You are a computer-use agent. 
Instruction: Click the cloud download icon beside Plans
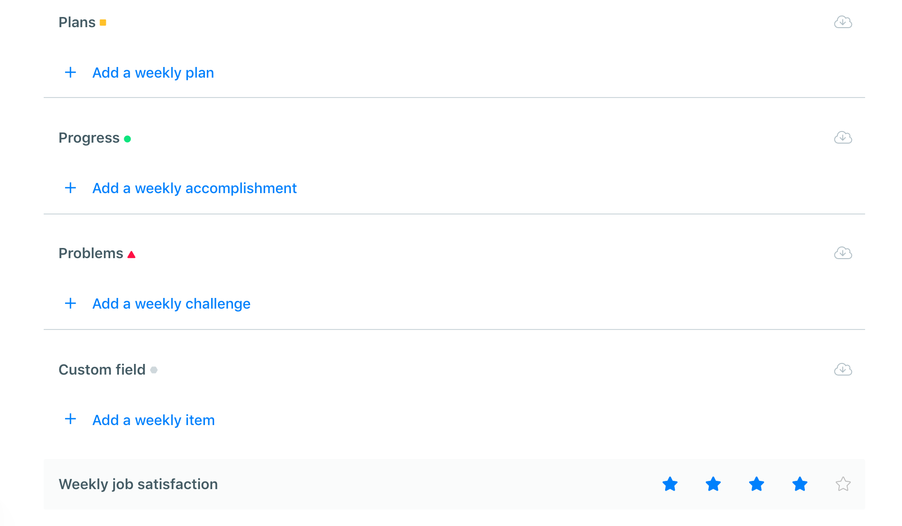pyautogui.click(x=843, y=22)
